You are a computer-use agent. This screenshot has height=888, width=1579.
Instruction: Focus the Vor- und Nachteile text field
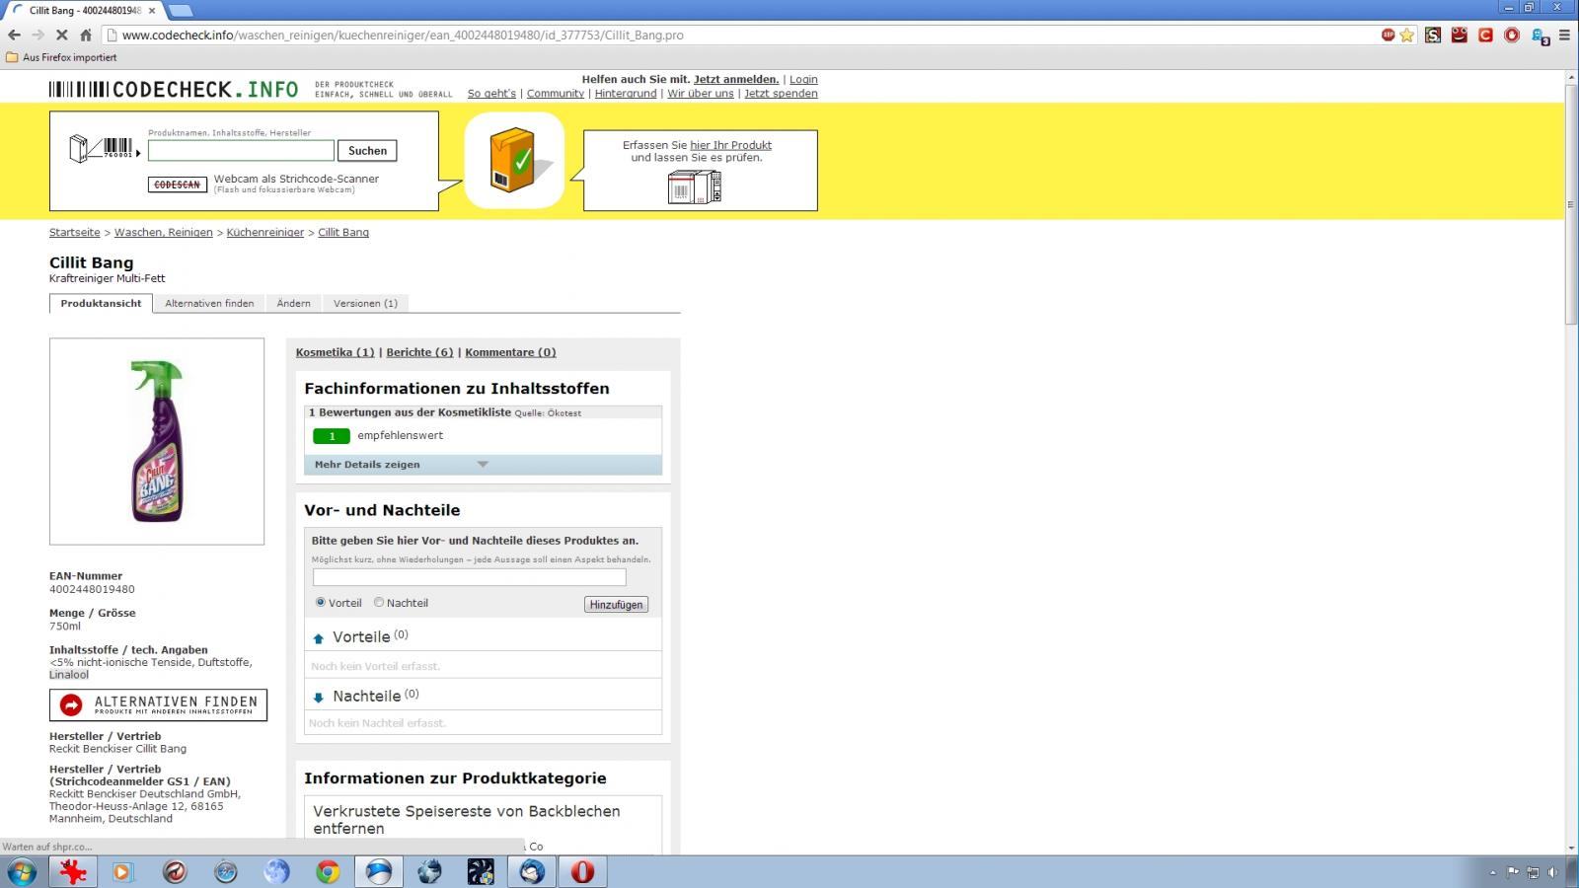(x=470, y=577)
